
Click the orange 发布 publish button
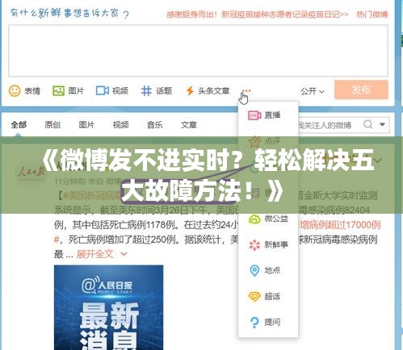361,90
